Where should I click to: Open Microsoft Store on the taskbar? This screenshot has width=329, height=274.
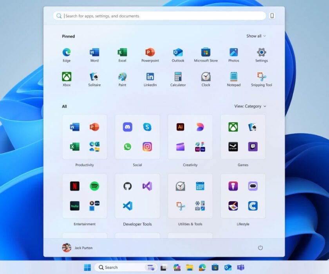click(215, 267)
